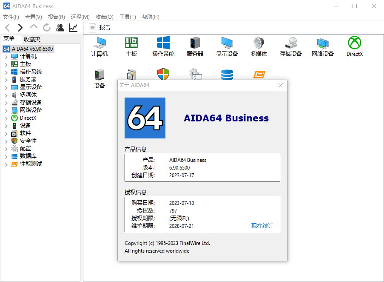Click the 报告 report toolbar button
384x282 pixels.
pyautogui.click(x=100, y=27)
